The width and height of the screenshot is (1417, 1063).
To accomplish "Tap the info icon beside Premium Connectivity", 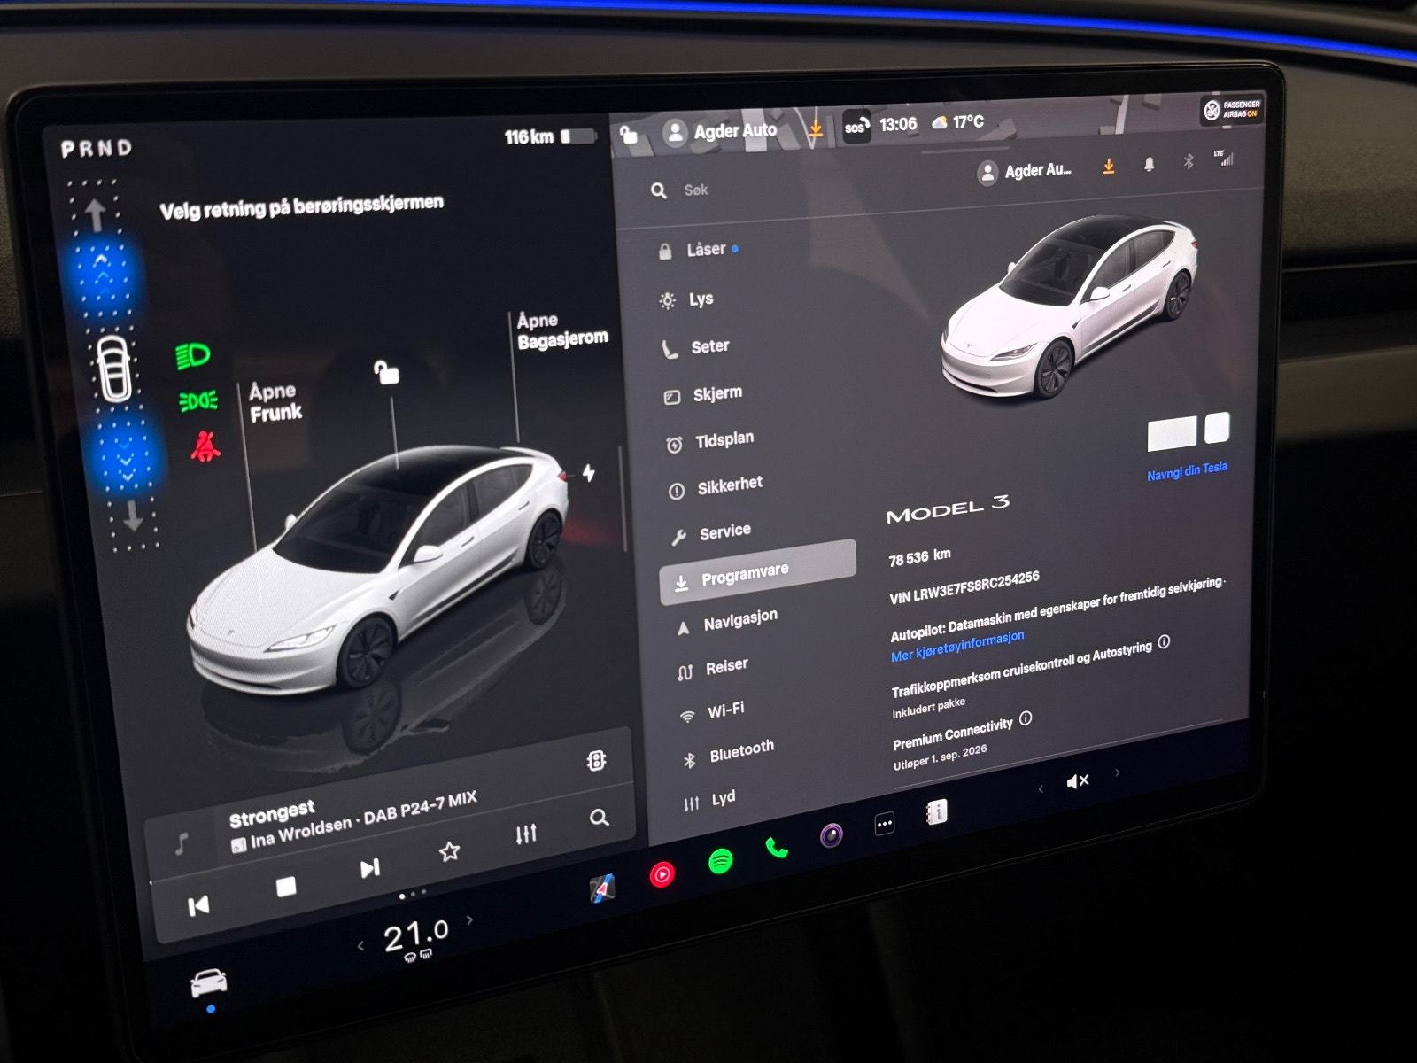I will tap(1026, 718).
